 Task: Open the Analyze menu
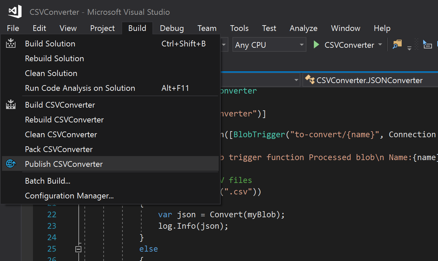(303, 28)
